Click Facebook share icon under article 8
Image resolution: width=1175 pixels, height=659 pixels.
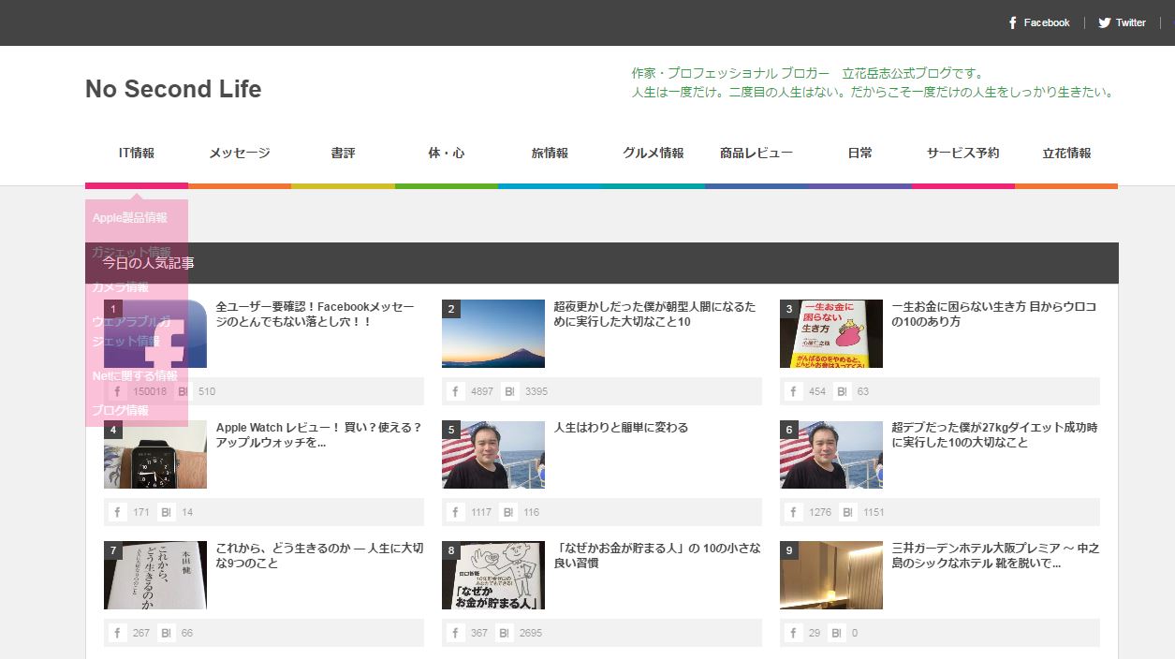pos(455,633)
